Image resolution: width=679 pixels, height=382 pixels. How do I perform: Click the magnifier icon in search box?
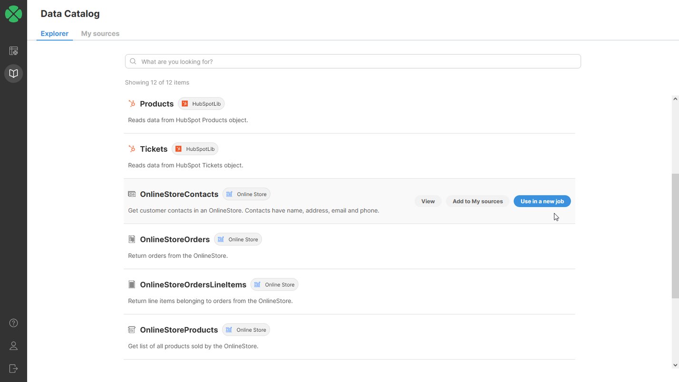pyautogui.click(x=133, y=62)
